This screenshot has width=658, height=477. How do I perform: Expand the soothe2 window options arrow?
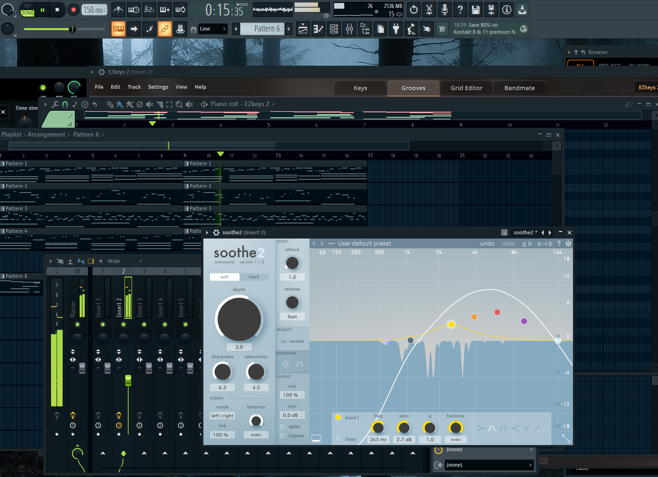click(x=207, y=232)
